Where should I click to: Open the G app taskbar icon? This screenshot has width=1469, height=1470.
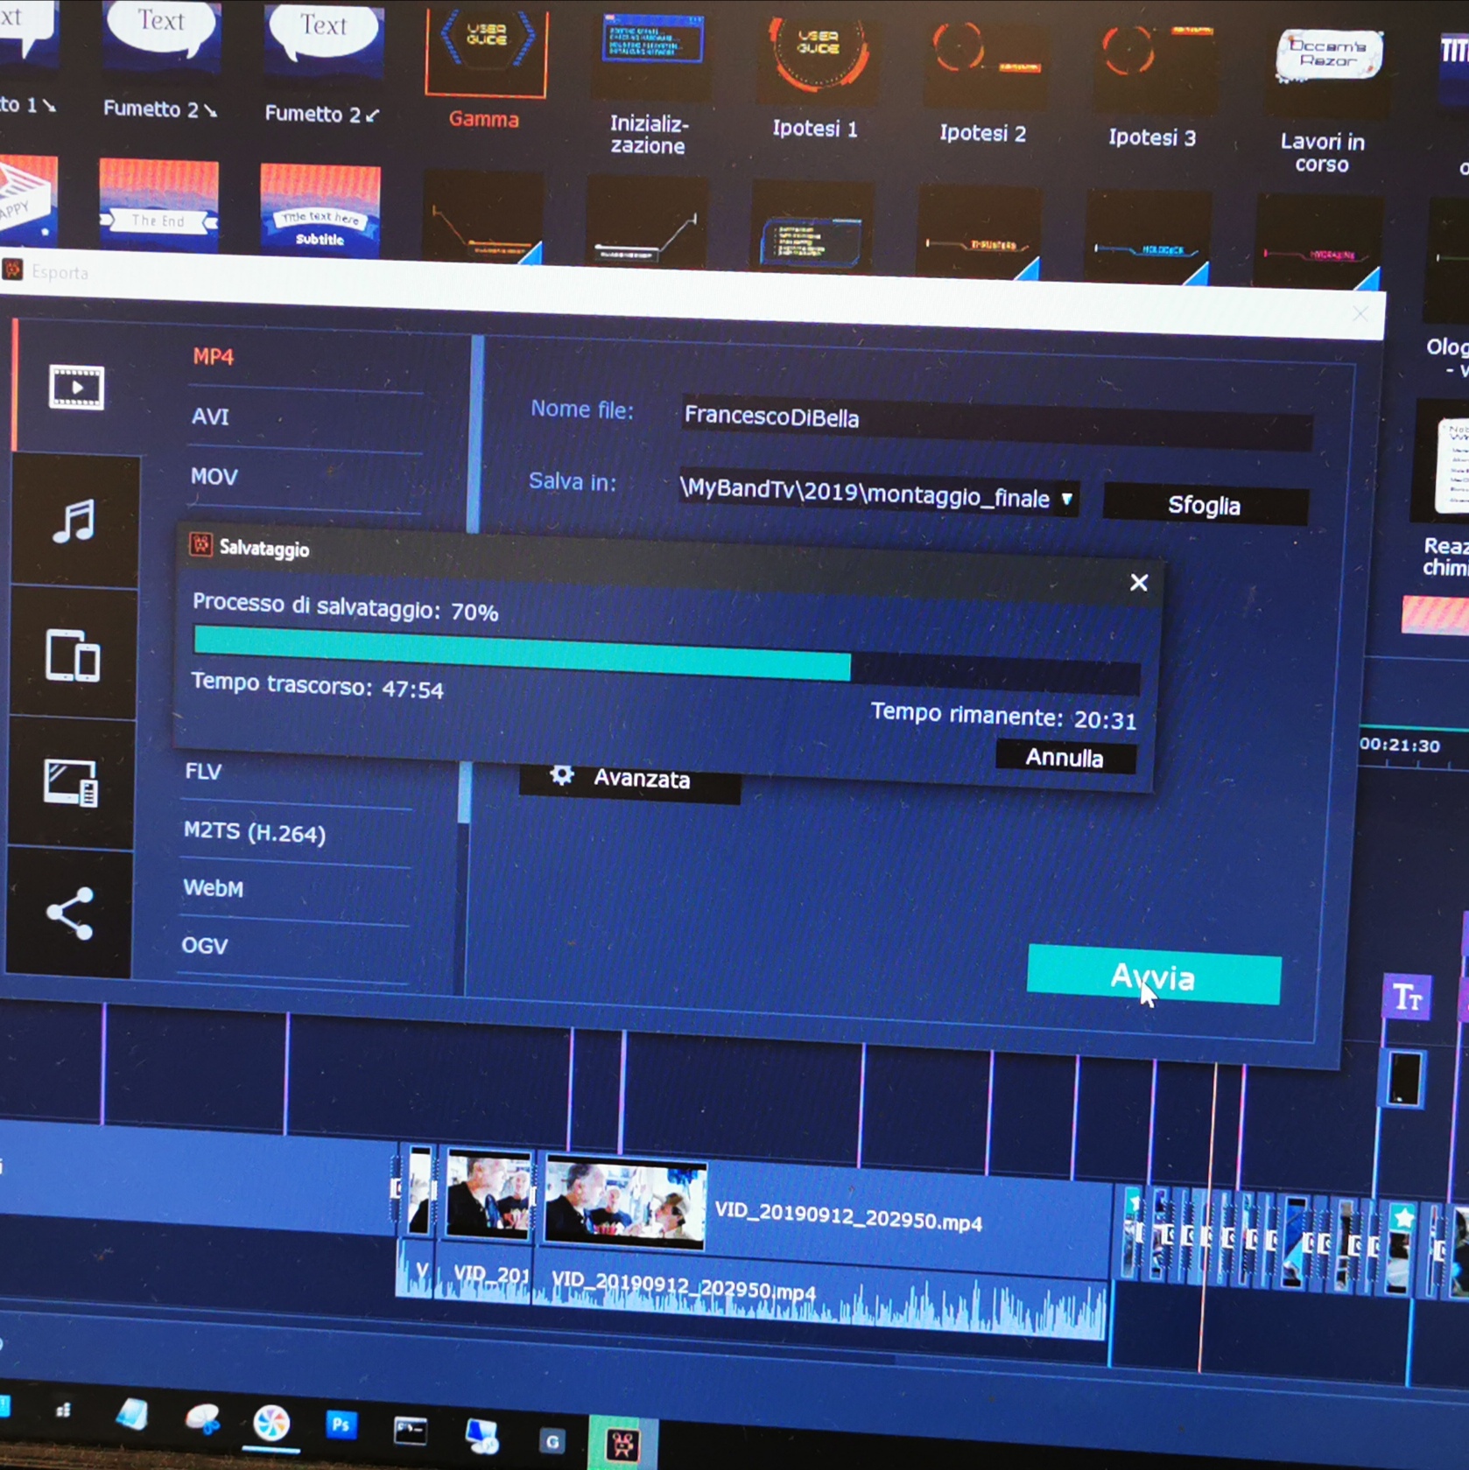pos(552,1440)
